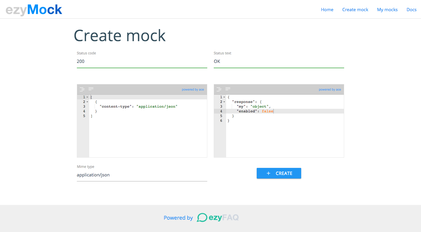Open My mocks in the navigation
The image size is (421, 232).
pos(387,10)
